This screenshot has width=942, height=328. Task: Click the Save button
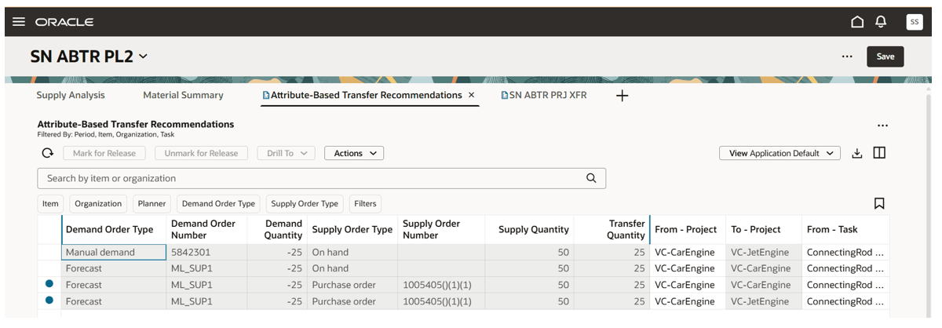pyautogui.click(x=885, y=56)
